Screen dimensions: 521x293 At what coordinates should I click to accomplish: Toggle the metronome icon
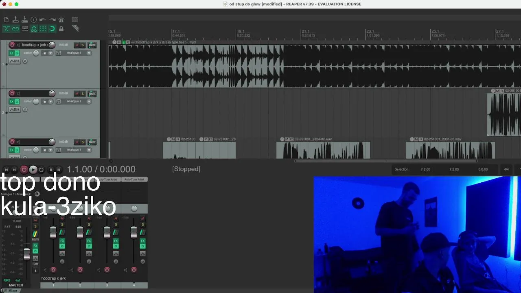tap(61, 20)
